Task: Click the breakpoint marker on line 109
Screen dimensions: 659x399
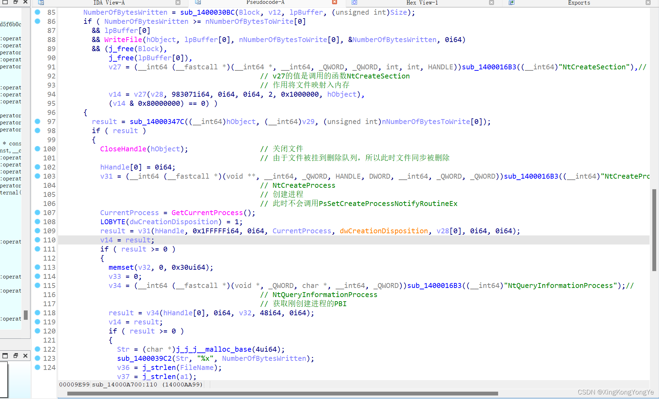Action: pos(37,231)
